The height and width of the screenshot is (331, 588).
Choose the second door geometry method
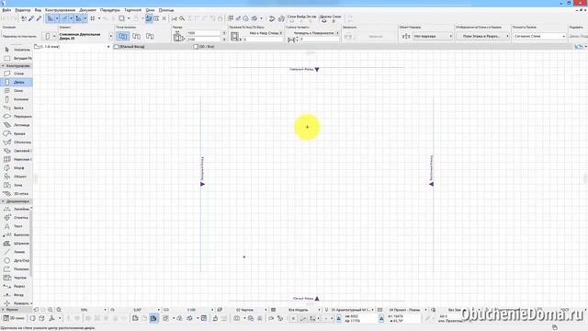pyautogui.click(x=137, y=37)
